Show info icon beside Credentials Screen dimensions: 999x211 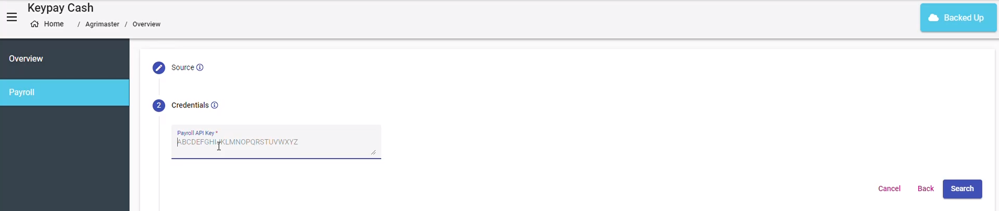214,105
